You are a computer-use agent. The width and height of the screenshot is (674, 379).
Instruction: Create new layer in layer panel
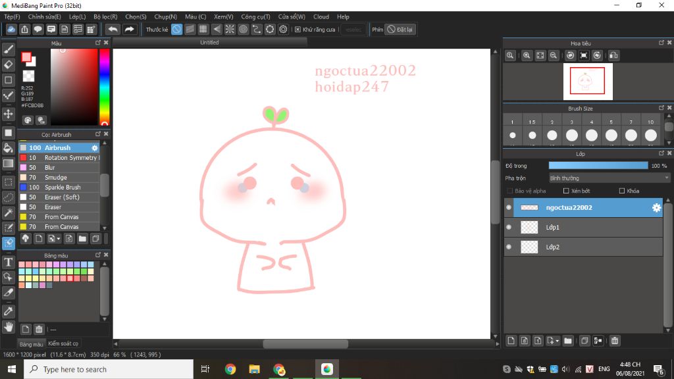tap(511, 341)
